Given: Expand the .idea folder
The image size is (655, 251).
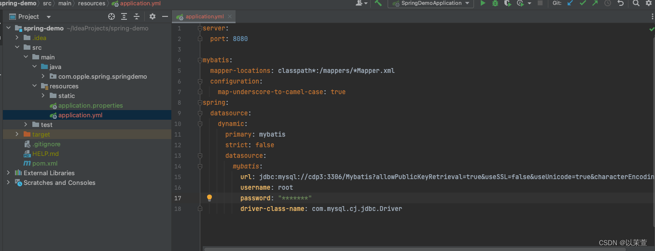Looking at the screenshot, I should 17,38.
